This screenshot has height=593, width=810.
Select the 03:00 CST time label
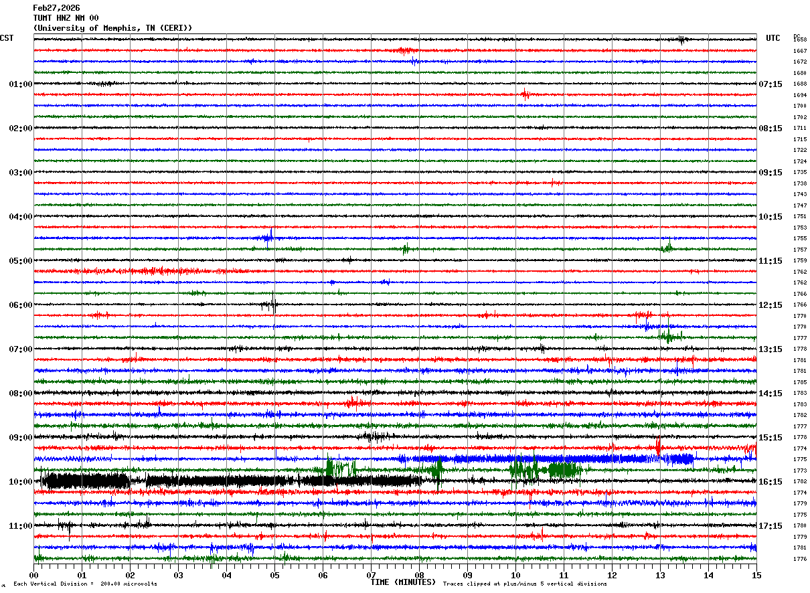[x=21, y=173]
